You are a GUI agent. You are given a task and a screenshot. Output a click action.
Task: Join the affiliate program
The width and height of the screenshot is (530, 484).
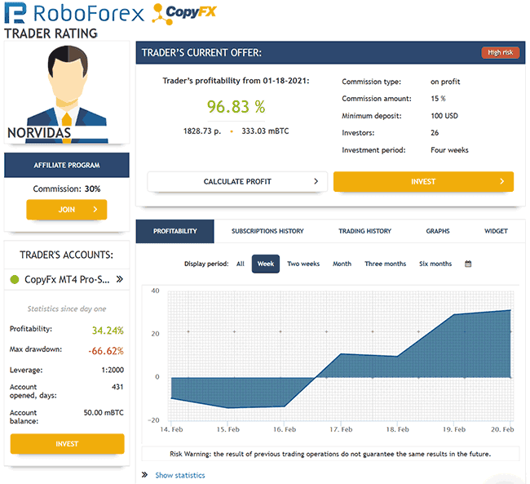(67, 210)
